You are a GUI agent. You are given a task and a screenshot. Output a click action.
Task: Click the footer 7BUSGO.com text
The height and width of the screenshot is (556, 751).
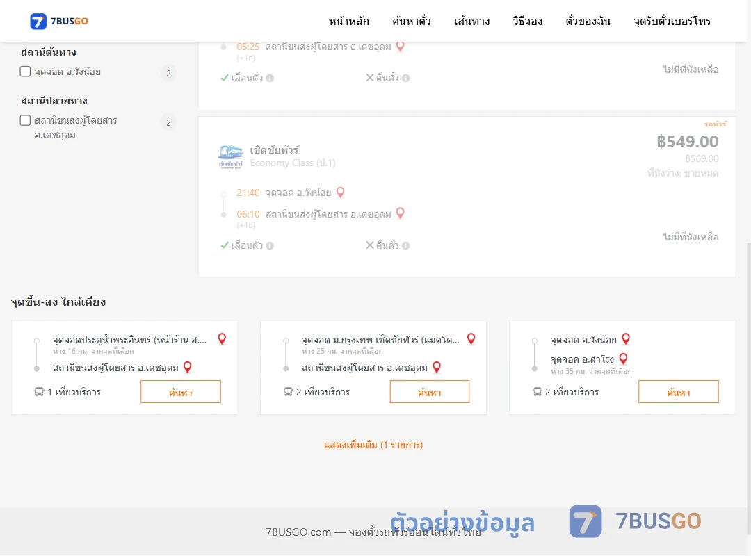298,532
